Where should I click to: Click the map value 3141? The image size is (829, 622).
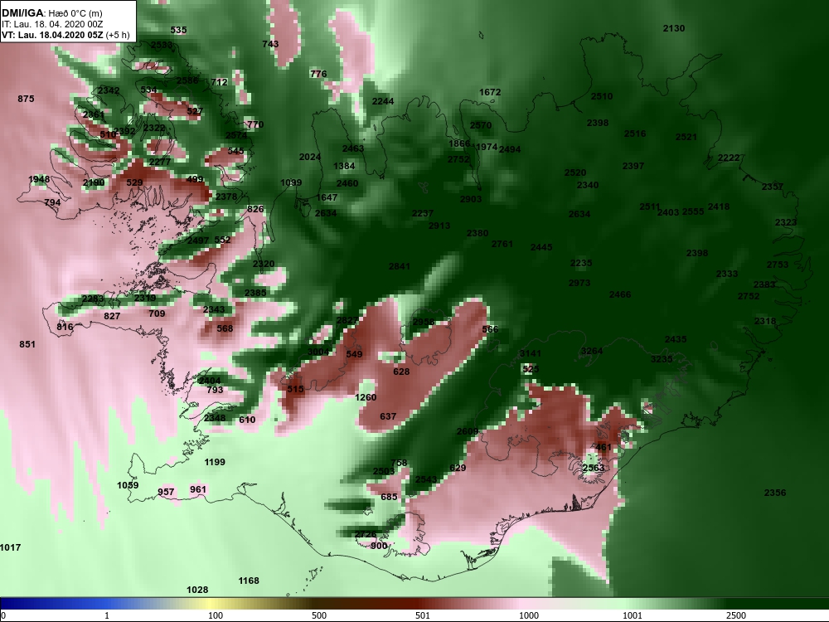click(x=531, y=354)
